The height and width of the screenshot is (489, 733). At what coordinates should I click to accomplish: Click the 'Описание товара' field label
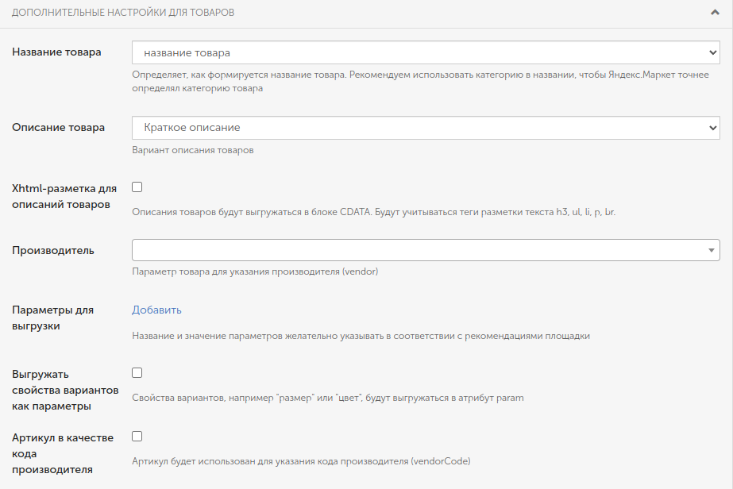pos(59,127)
